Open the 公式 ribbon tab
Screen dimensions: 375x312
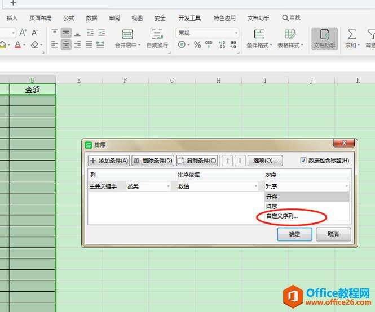coord(69,18)
